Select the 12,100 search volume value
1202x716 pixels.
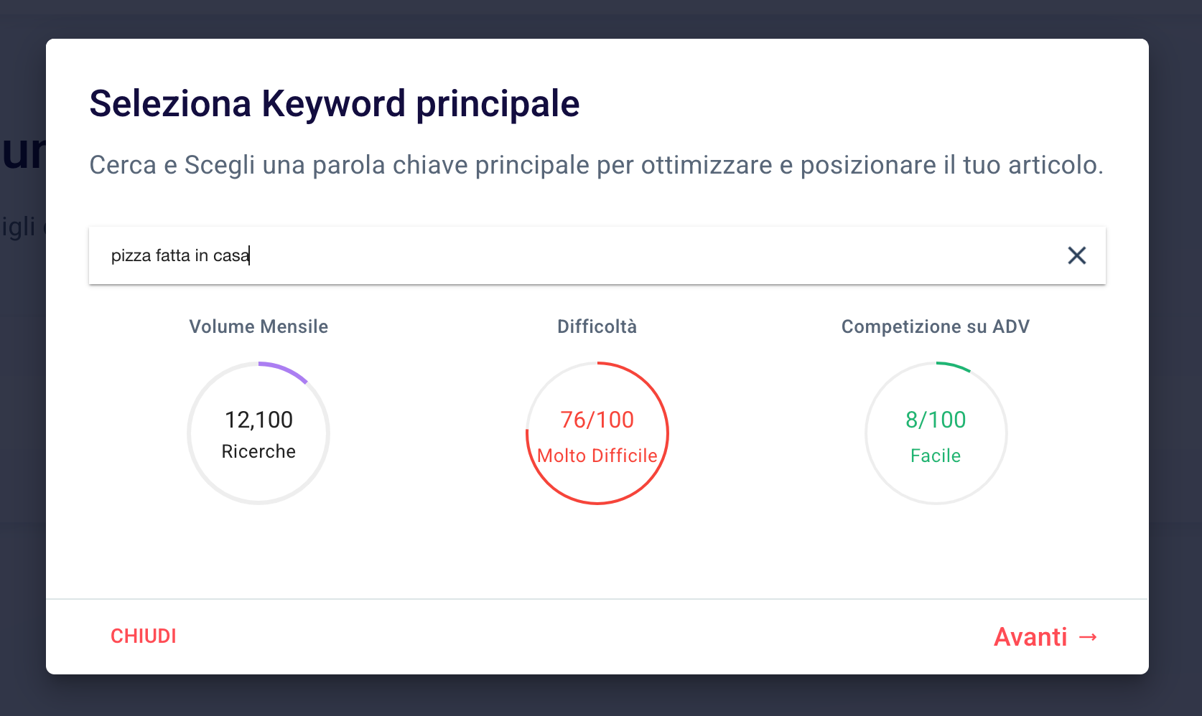pyautogui.click(x=258, y=420)
